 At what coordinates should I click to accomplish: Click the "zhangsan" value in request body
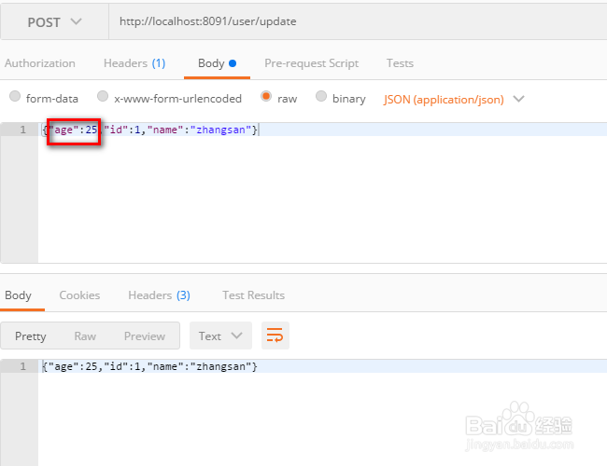pyautogui.click(x=220, y=130)
